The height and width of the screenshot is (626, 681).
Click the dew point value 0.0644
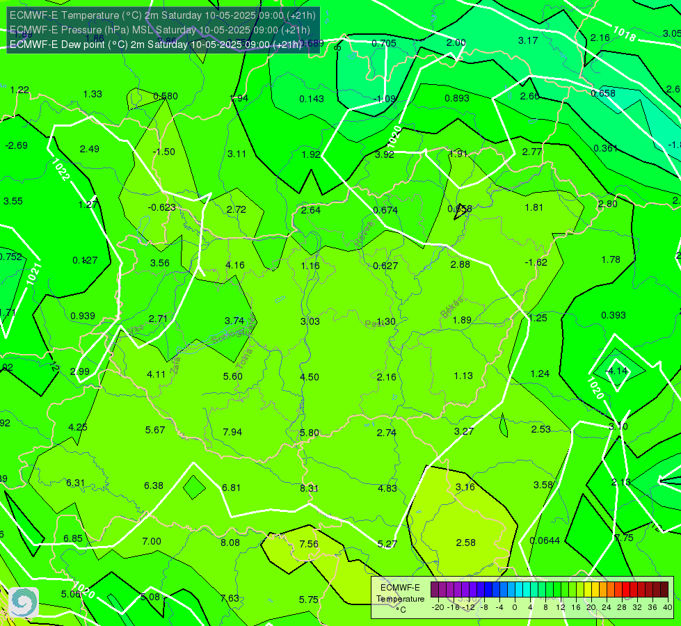point(545,541)
